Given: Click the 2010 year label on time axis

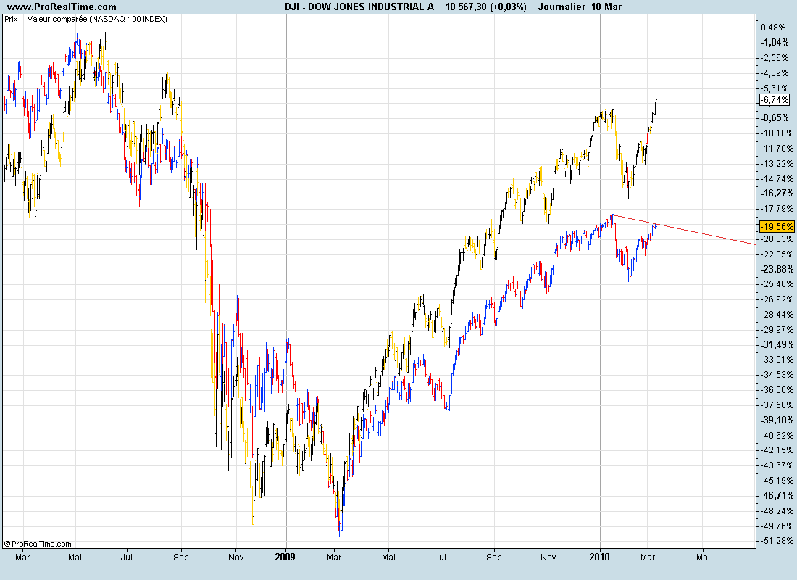Looking at the screenshot, I should 599,557.
